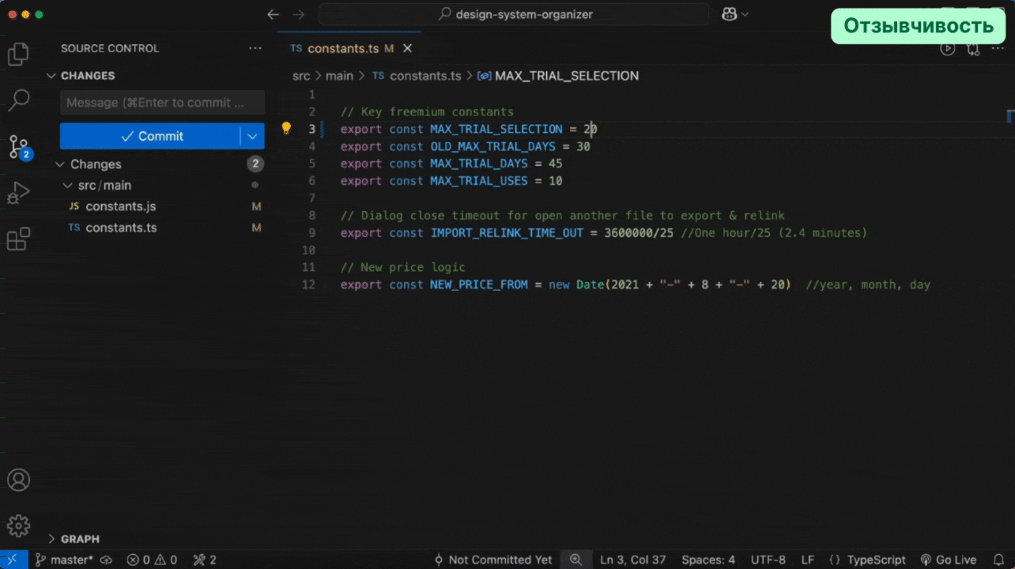The height and width of the screenshot is (569, 1015).
Task: Change encoding via UTF-8
Action: (x=768, y=560)
